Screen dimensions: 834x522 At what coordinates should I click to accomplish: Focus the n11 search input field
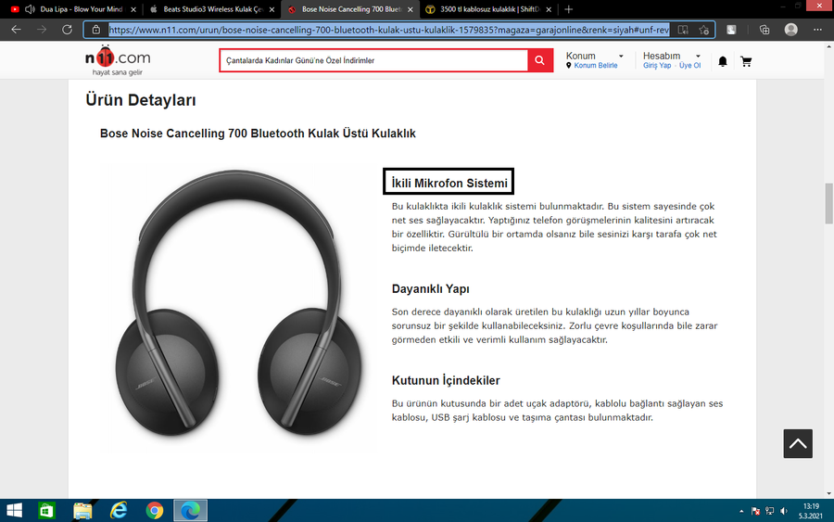pos(374,60)
